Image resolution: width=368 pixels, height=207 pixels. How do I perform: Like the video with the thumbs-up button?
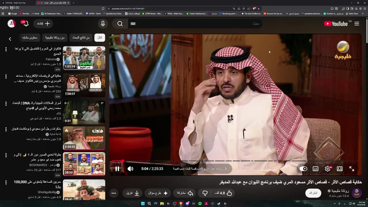coord(223,193)
